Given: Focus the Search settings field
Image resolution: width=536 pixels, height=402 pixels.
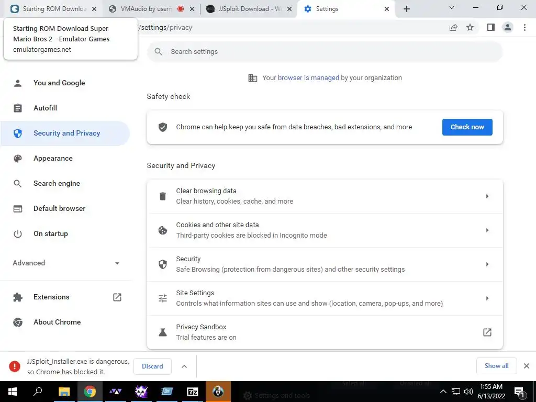Looking at the screenshot, I should coord(325,52).
